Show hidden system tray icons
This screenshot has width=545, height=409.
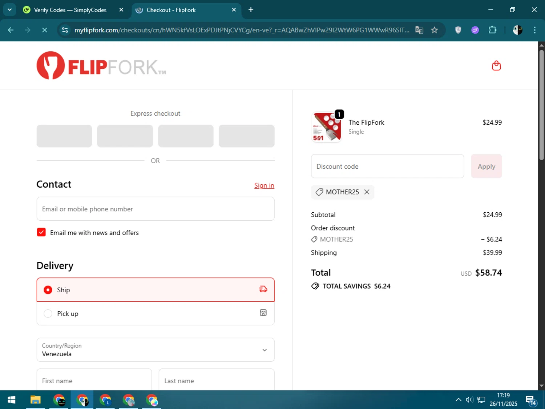coord(459,400)
